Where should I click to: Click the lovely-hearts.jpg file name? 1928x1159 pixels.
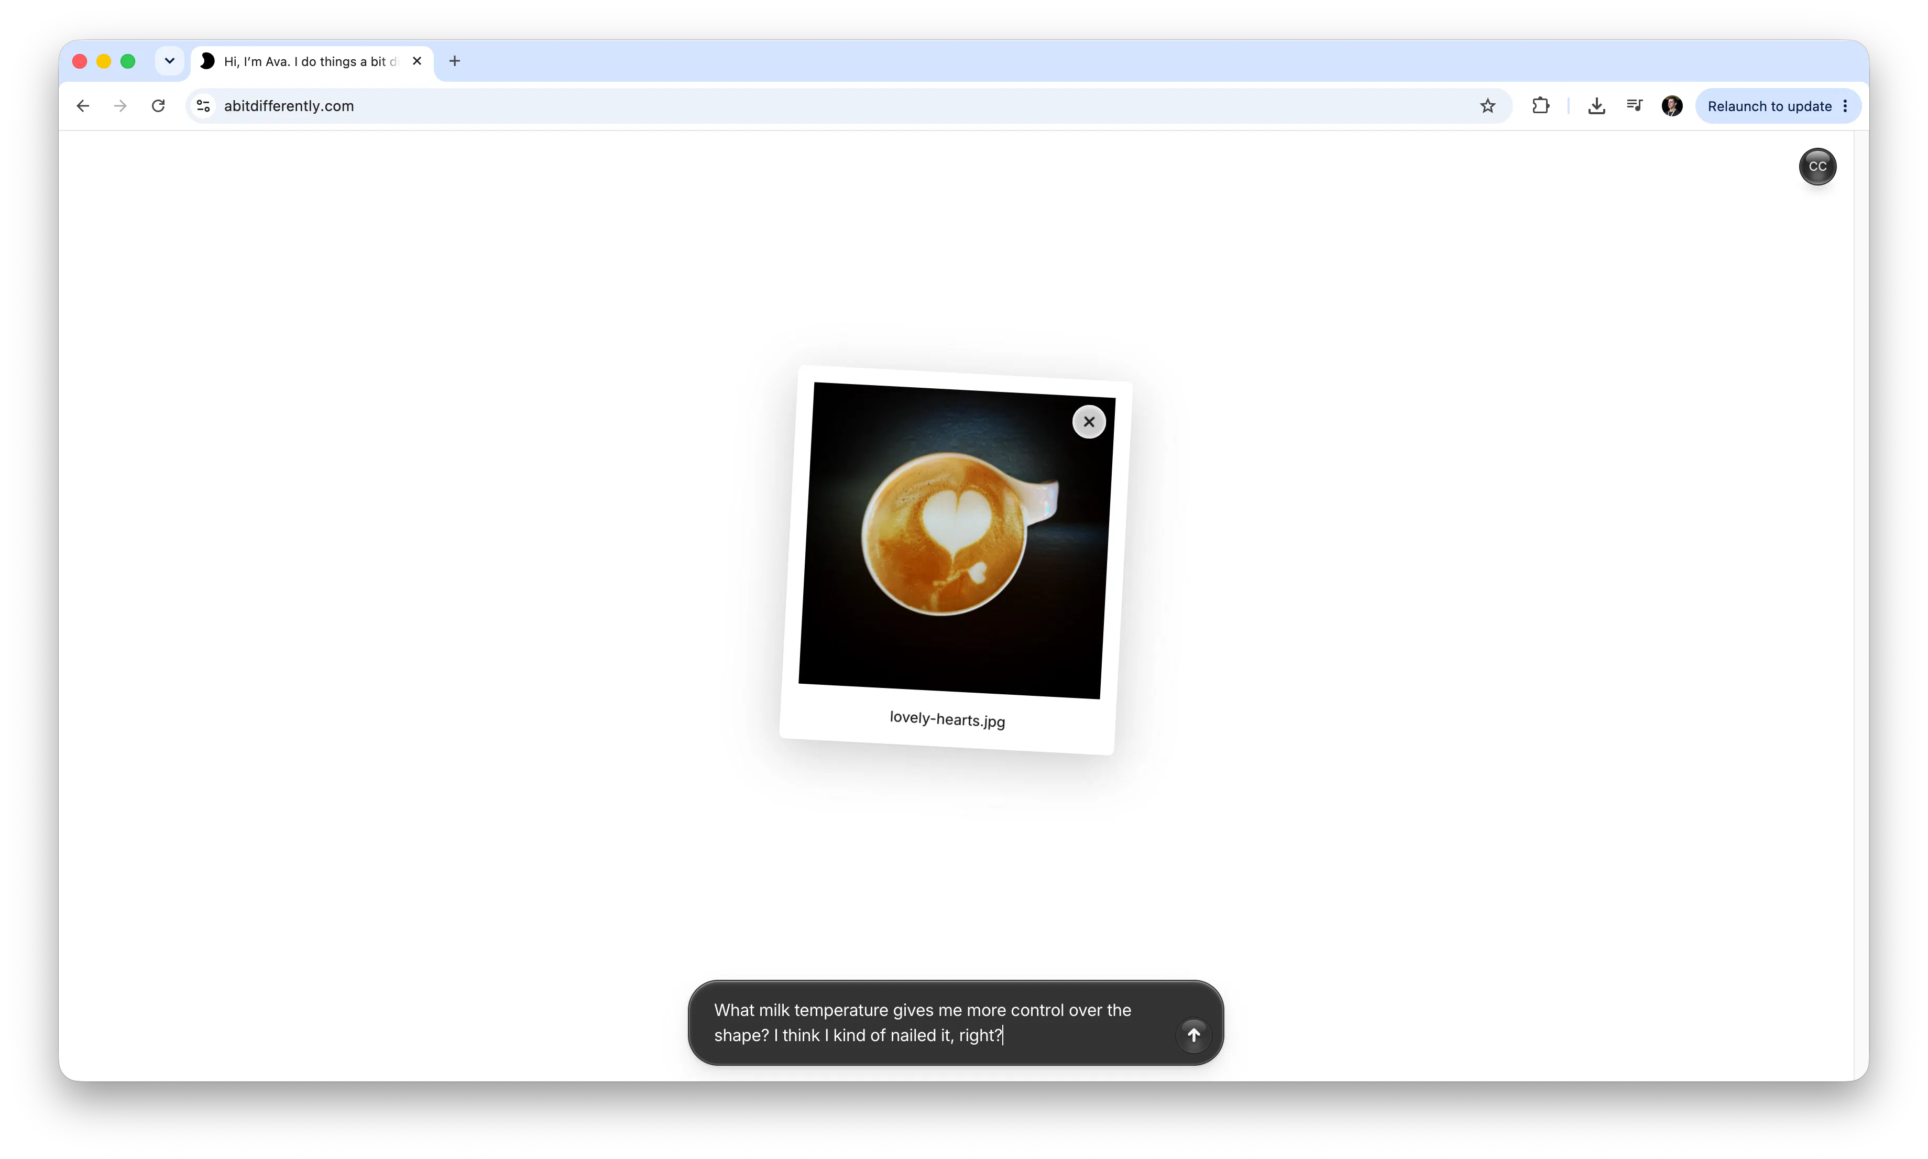[x=946, y=719]
